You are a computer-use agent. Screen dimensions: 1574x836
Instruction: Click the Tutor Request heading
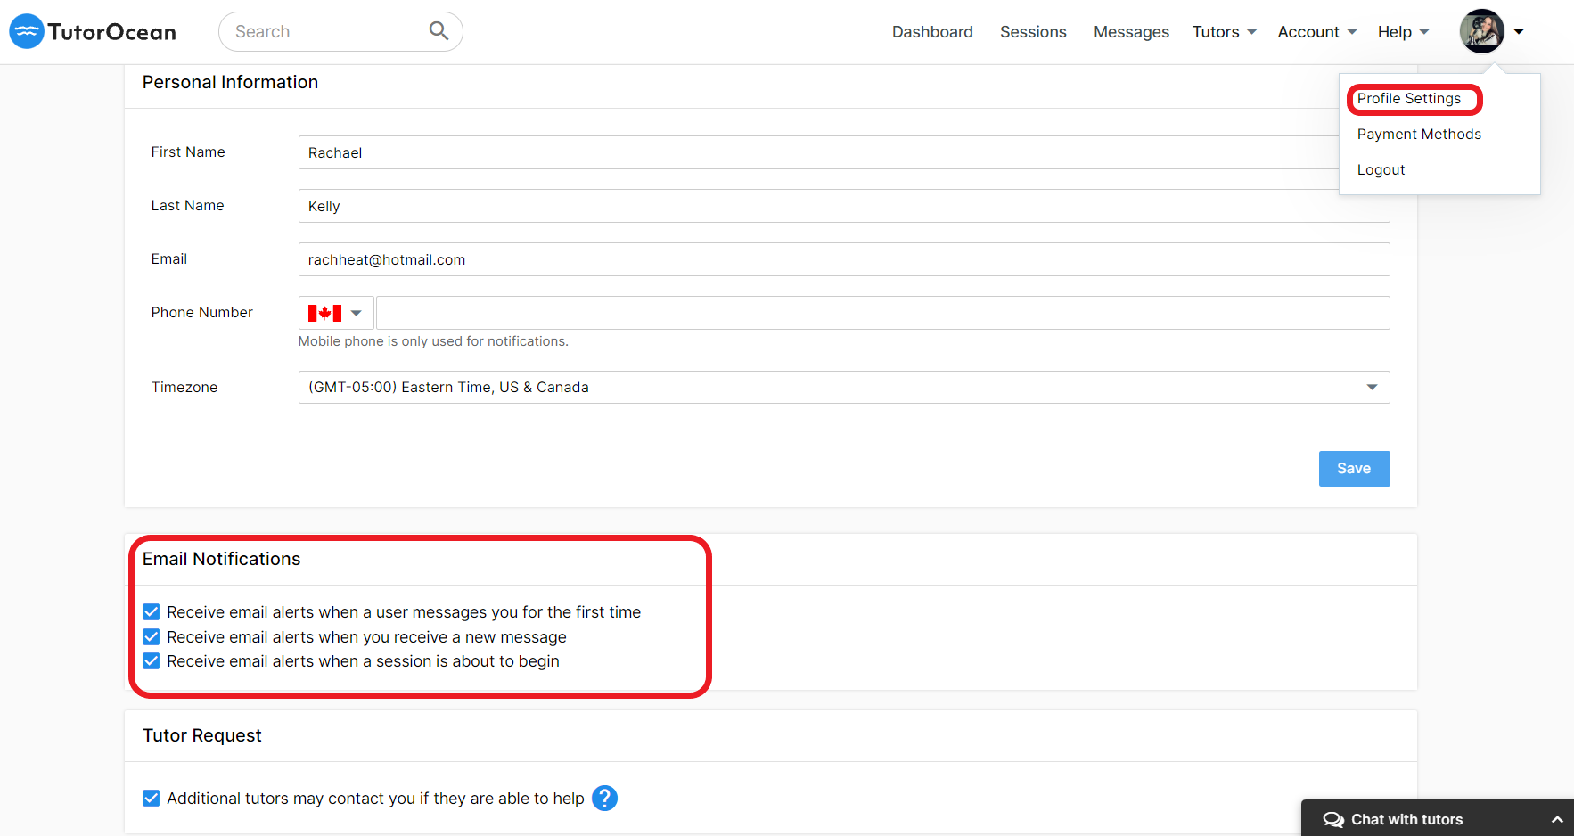pyautogui.click(x=202, y=735)
